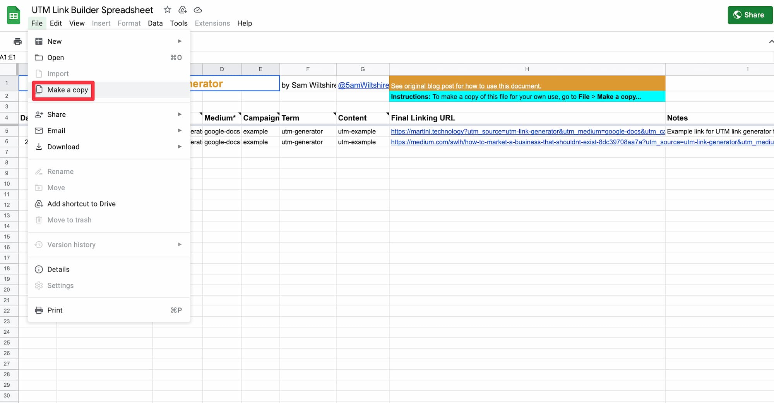
Task: Open the Format menu
Action: [x=129, y=23]
